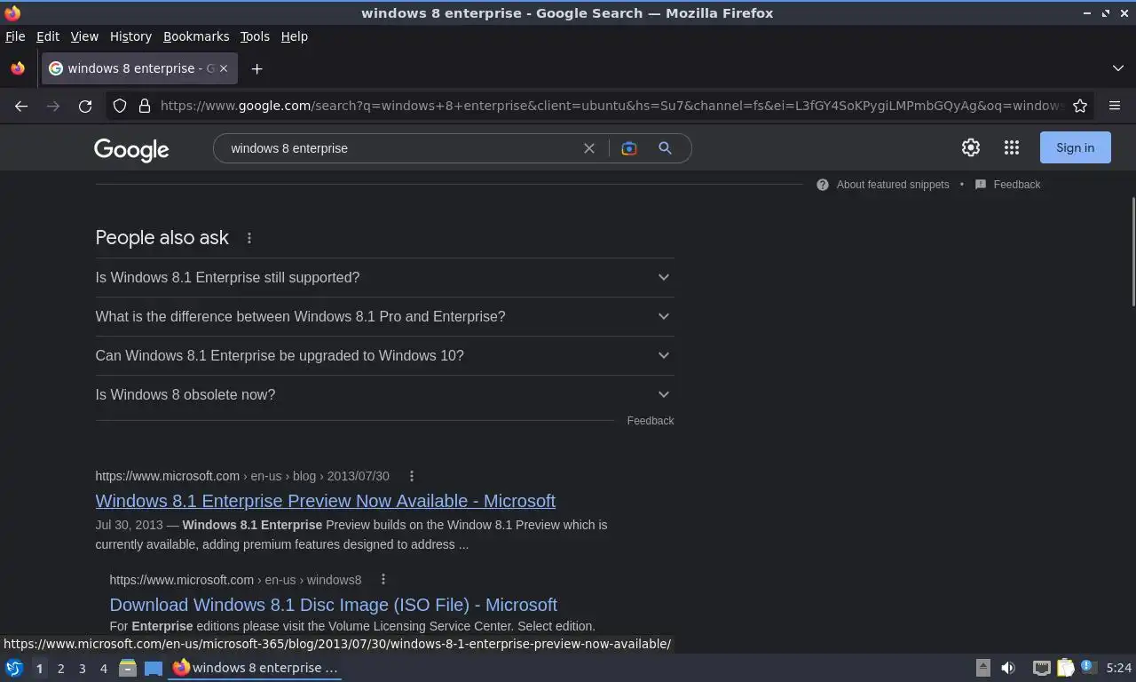This screenshot has width=1136, height=682.
Task: Clear the search query with X
Action: (588, 148)
